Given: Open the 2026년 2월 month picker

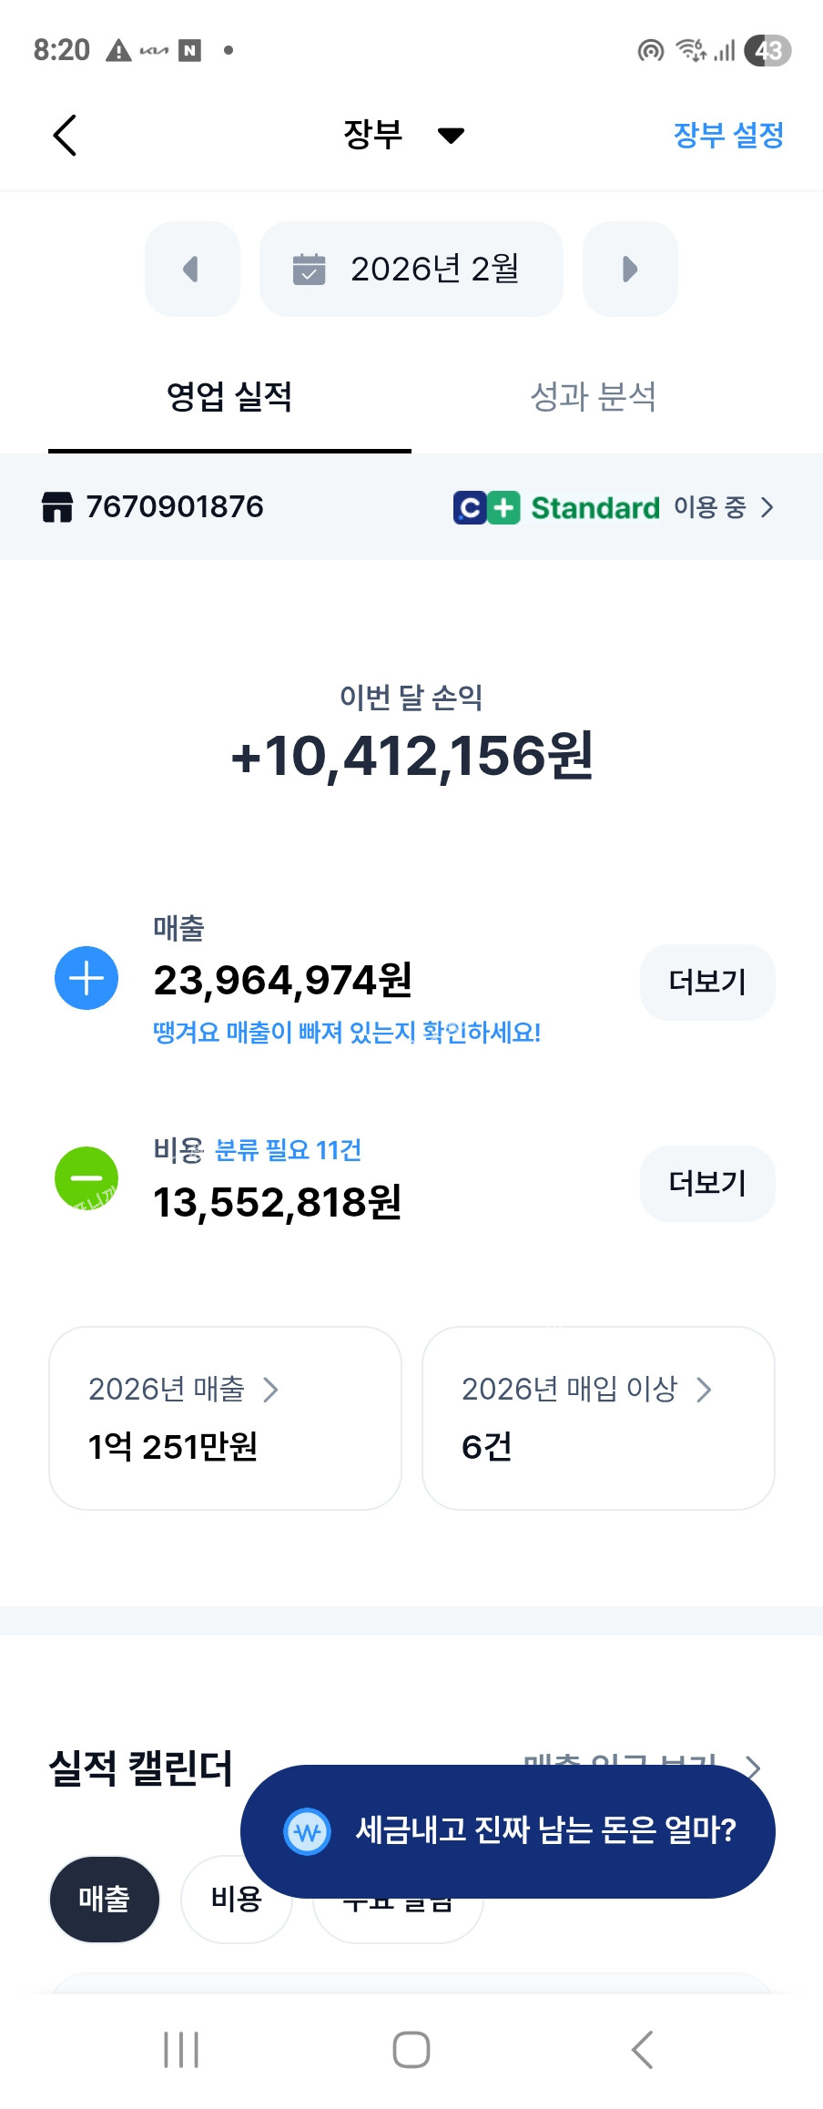Looking at the screenshot, I should click(x=411, y=269).
